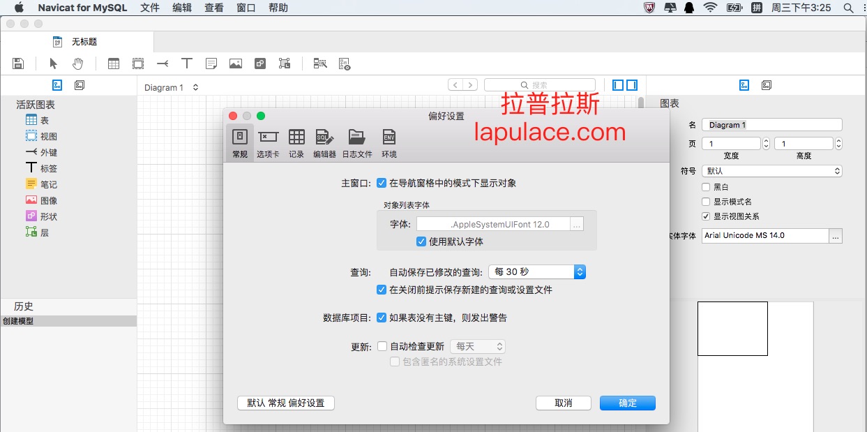Screen dimensions: 867x432
Task: Toggle 在导航窗格中的模式下显示对象 checkbox
Action: tap(382, 183)
